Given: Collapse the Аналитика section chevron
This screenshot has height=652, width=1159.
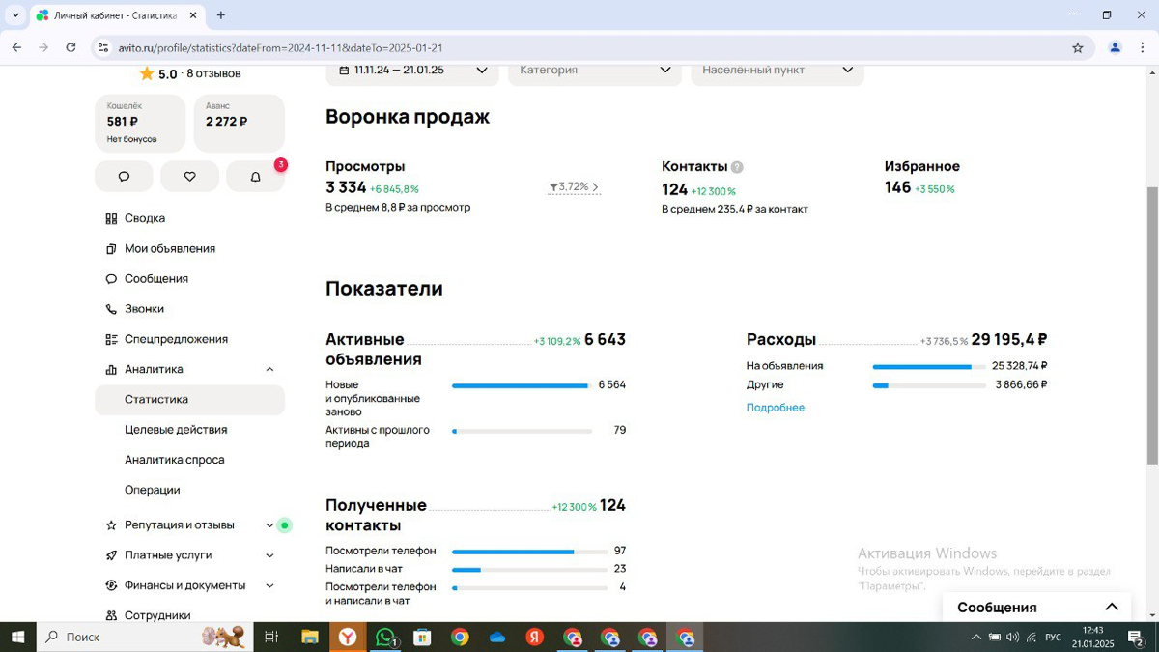Looking at the screenshot, I should coord(269,369).
